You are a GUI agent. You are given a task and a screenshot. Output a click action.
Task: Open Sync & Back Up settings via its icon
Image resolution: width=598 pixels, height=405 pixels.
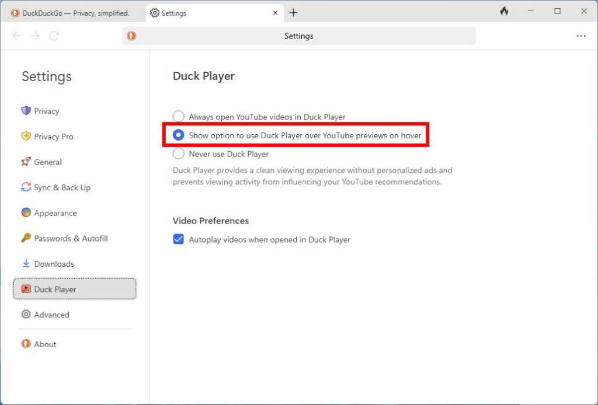click(26, 187)
